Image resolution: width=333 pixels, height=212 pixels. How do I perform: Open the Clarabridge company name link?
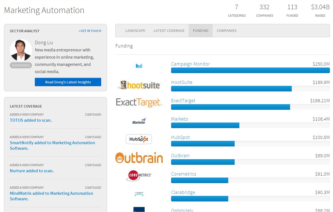pos(183,192)
